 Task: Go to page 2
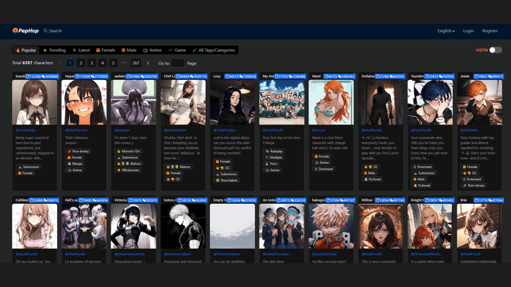81,63
